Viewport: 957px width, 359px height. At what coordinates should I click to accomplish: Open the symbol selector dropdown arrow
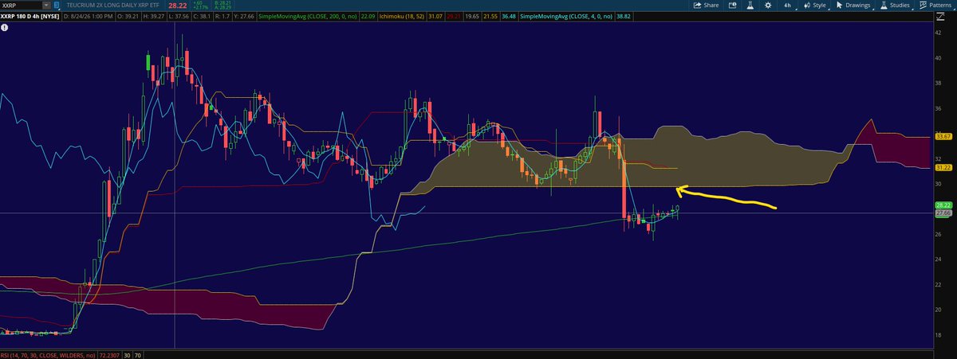click(46, 5)
